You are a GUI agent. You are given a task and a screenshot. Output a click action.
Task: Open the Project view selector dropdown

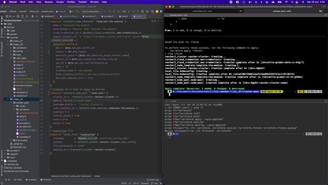click(10, 16)
